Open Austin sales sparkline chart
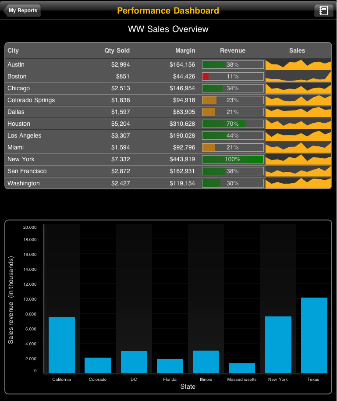The height and width of the screenshot is (401, 337). [x=298, y=65]
